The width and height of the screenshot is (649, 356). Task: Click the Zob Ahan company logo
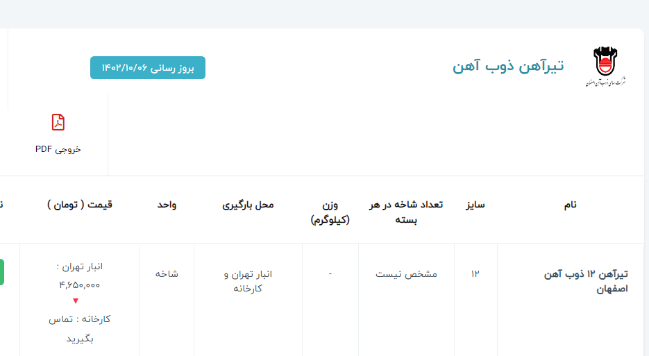605,67
